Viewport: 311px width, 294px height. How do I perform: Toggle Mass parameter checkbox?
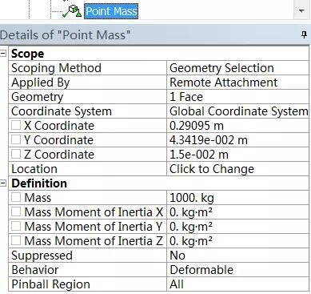click(x=16, y=197)
